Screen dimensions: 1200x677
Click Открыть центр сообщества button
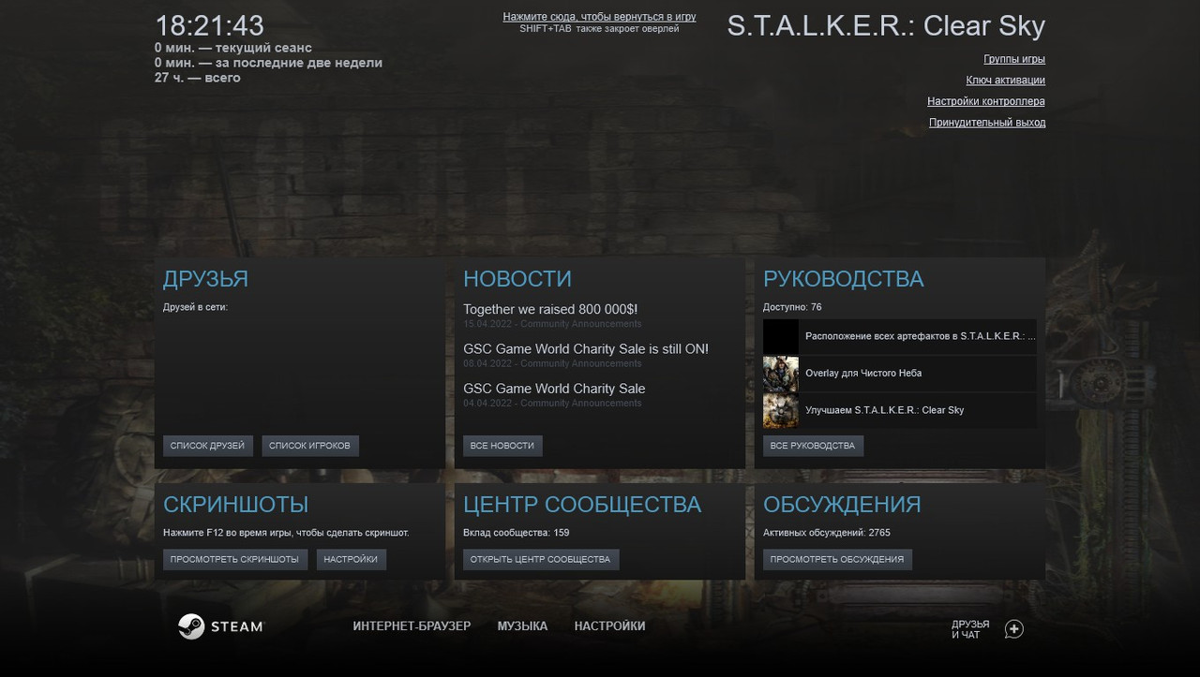tap(540, 559)
